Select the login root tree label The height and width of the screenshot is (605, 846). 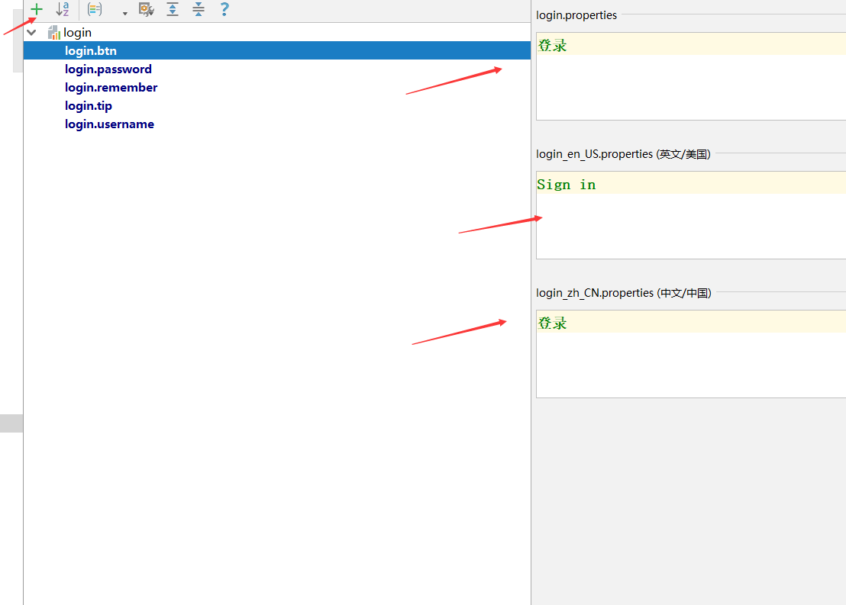(x=77, y=33)
